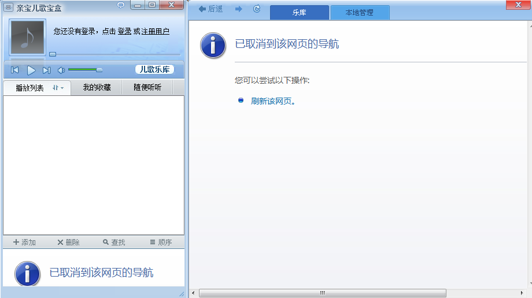532x298 pixels.
Task: Switch to 随便听听 tab
Action: 147,87
